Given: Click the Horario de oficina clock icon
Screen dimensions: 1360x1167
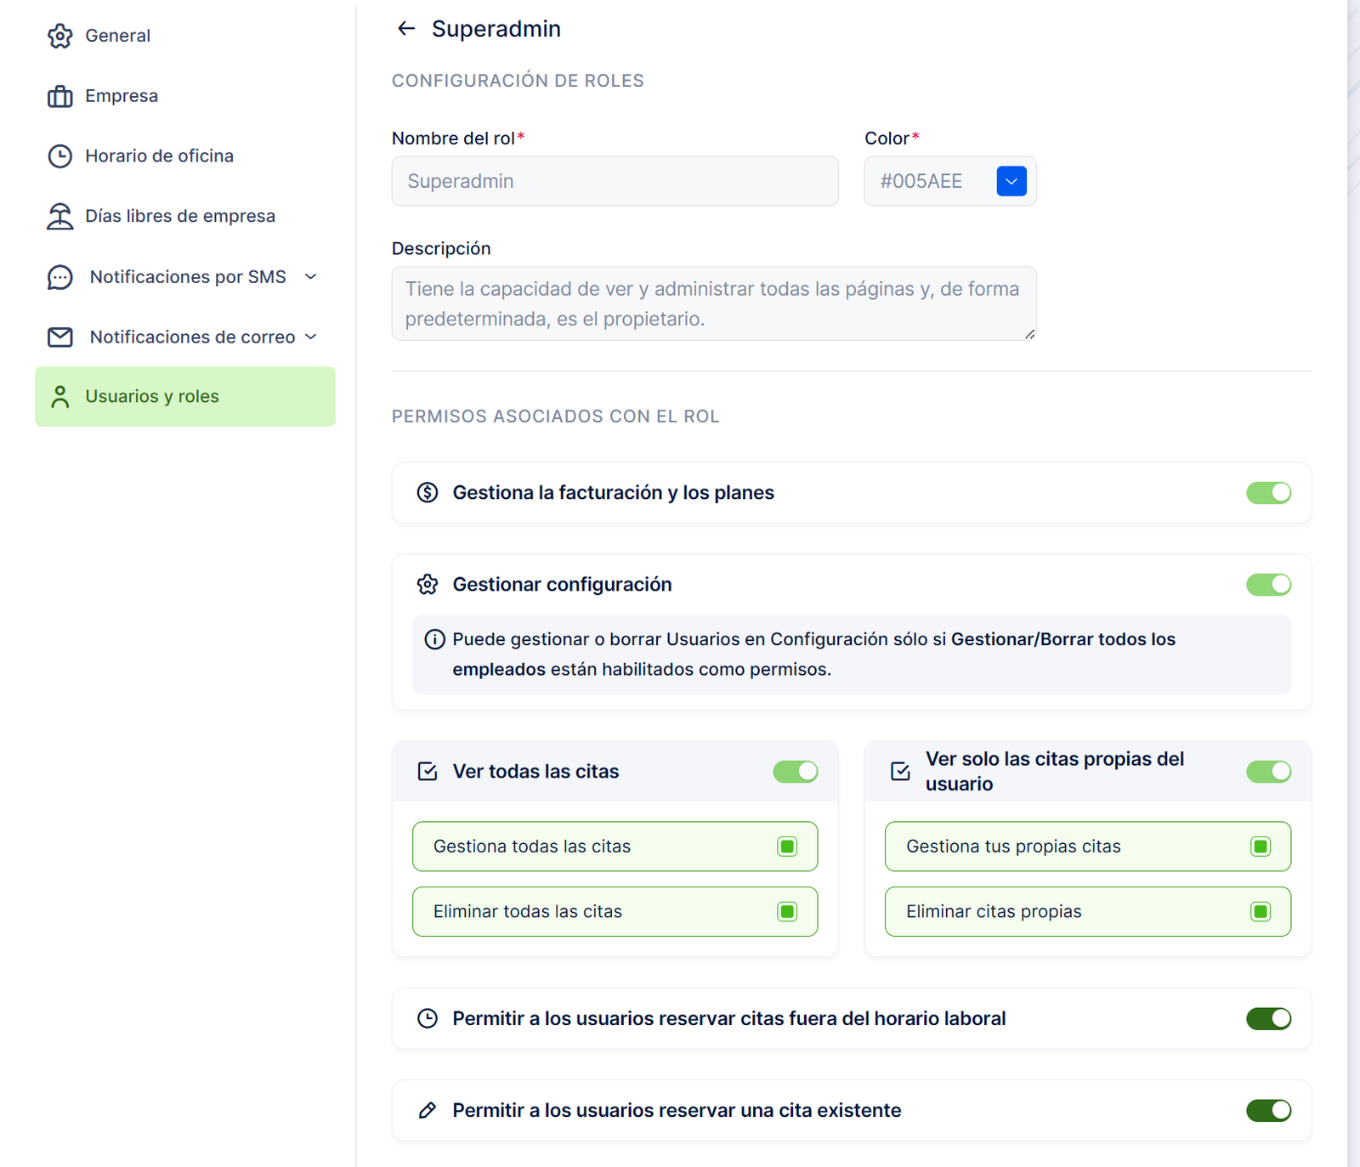Looking at the screenshot, I should tap(60, 156).
